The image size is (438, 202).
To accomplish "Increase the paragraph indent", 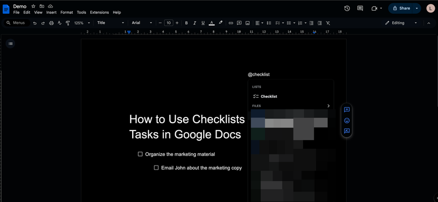I will tap(320, 23).
